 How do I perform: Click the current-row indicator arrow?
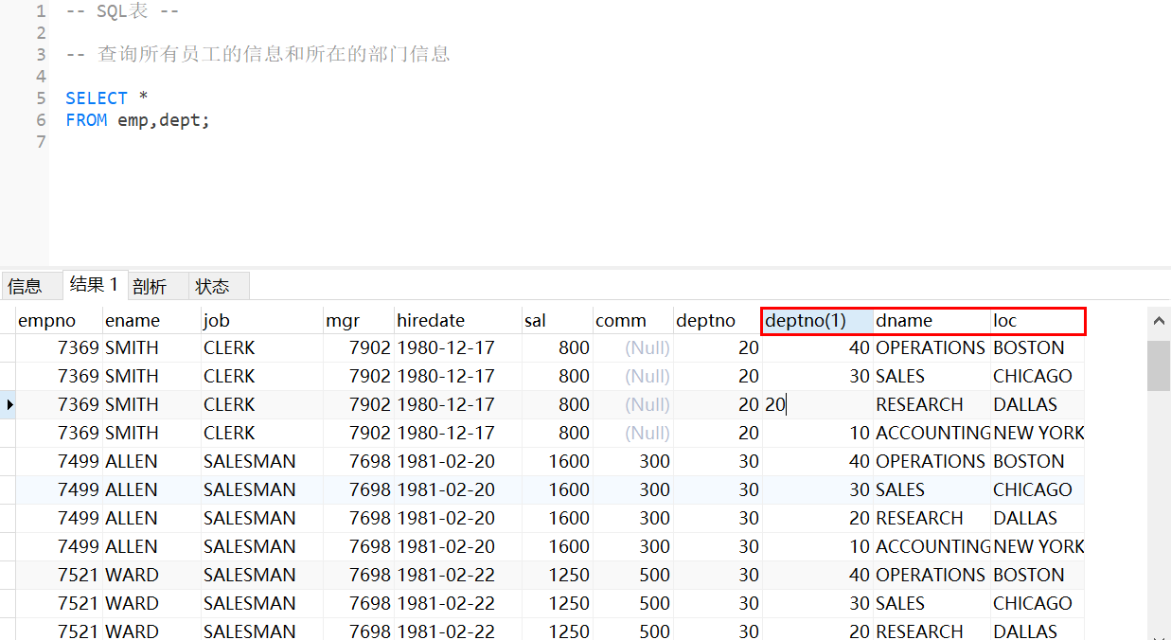click(9, 405)
